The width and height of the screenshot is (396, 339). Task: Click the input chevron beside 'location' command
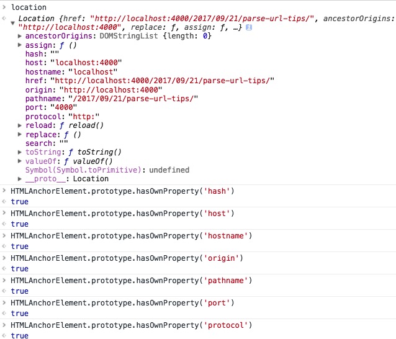tap(4, 7)
